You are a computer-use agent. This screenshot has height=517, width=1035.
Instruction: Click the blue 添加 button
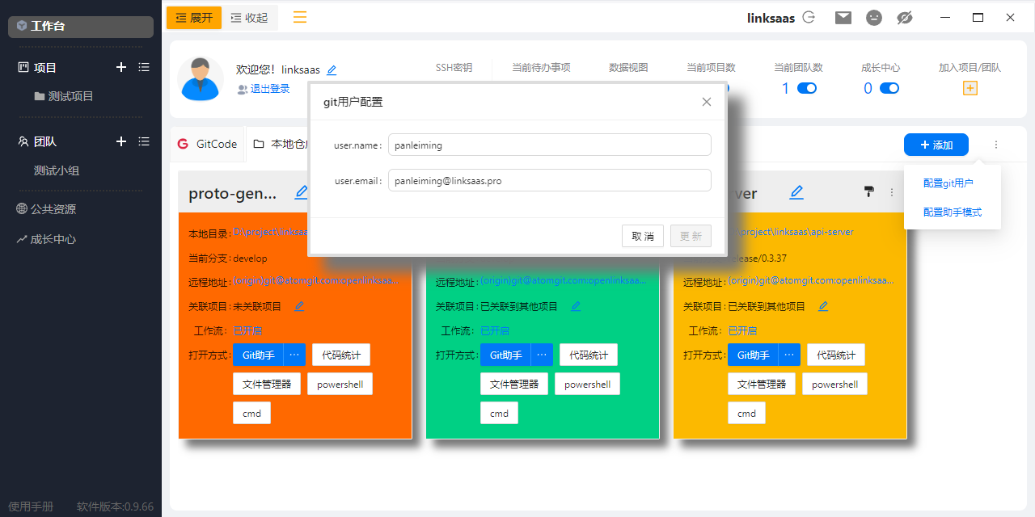(x=936, y=145)
